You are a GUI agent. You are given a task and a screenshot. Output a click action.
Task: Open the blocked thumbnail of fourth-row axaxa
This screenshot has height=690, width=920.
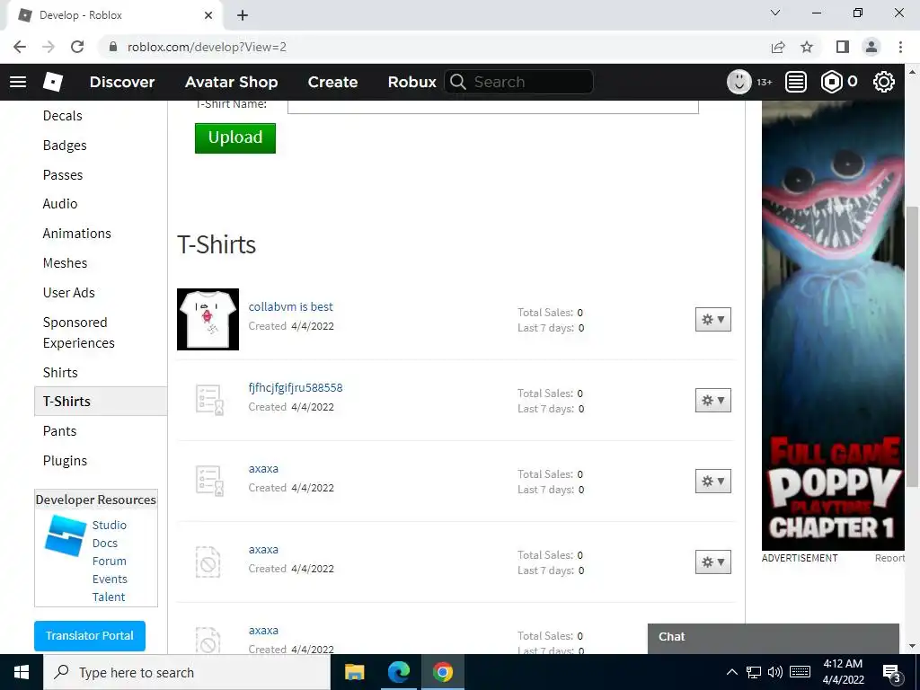pyautogui.click(x=208, y=562)
